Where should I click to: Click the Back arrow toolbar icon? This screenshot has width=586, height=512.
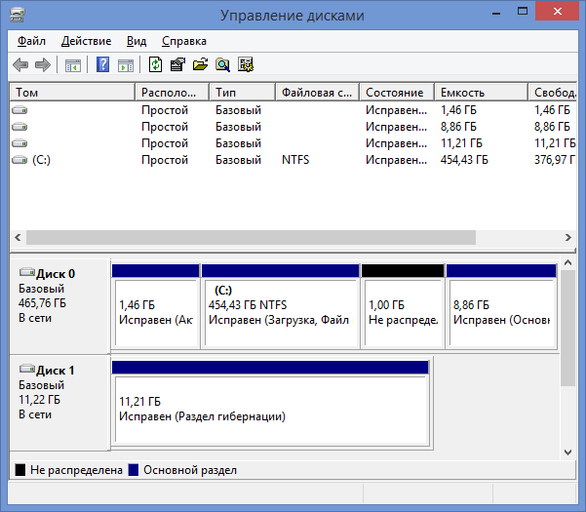[x=20, y=65]
